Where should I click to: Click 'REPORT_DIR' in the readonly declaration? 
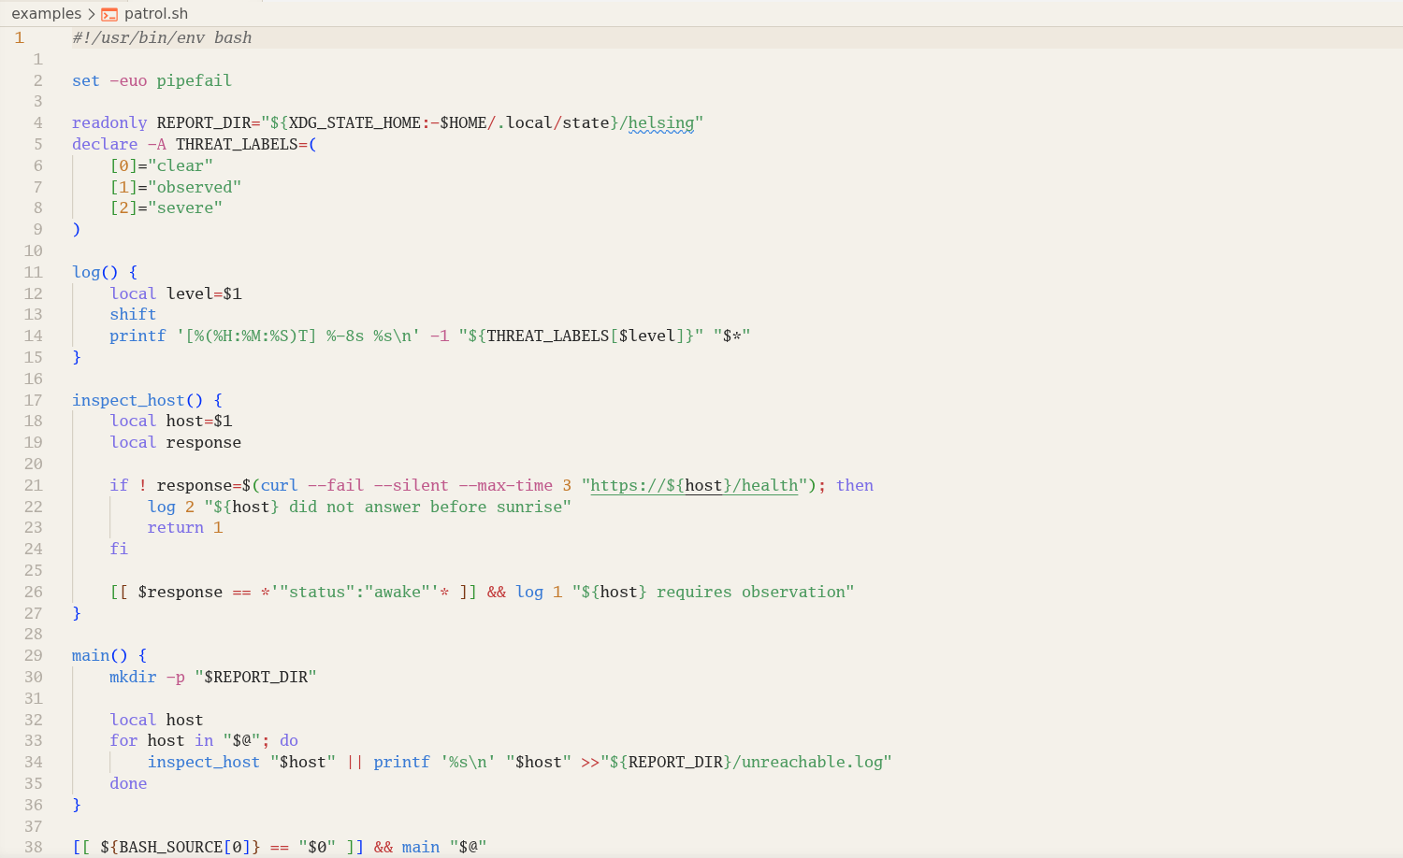tap(204, 122)
